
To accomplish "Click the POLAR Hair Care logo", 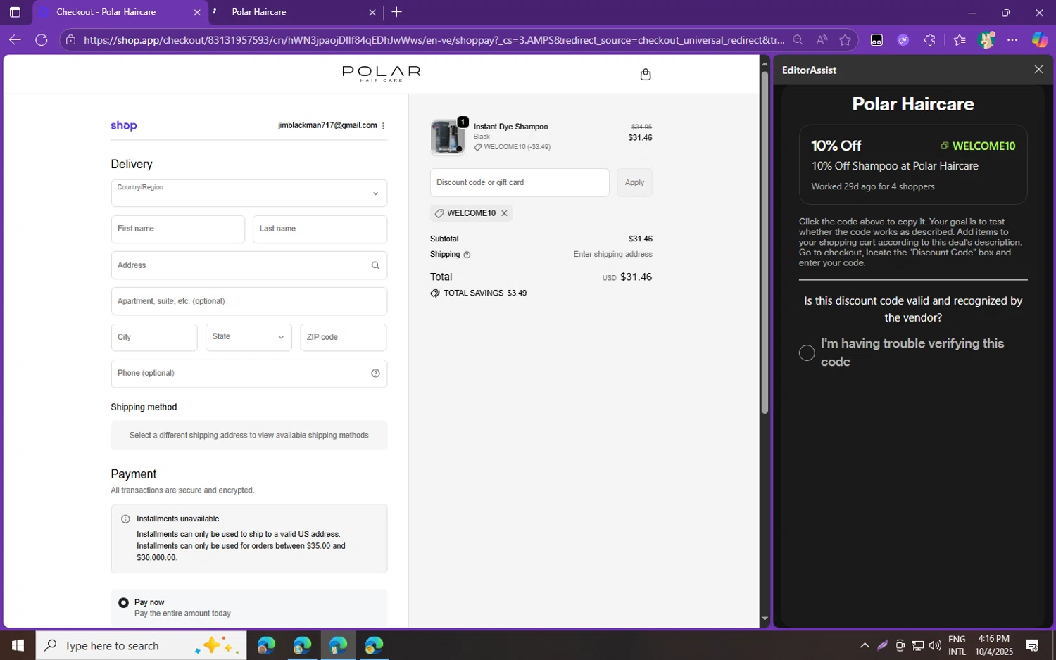I will click(382, 74).
